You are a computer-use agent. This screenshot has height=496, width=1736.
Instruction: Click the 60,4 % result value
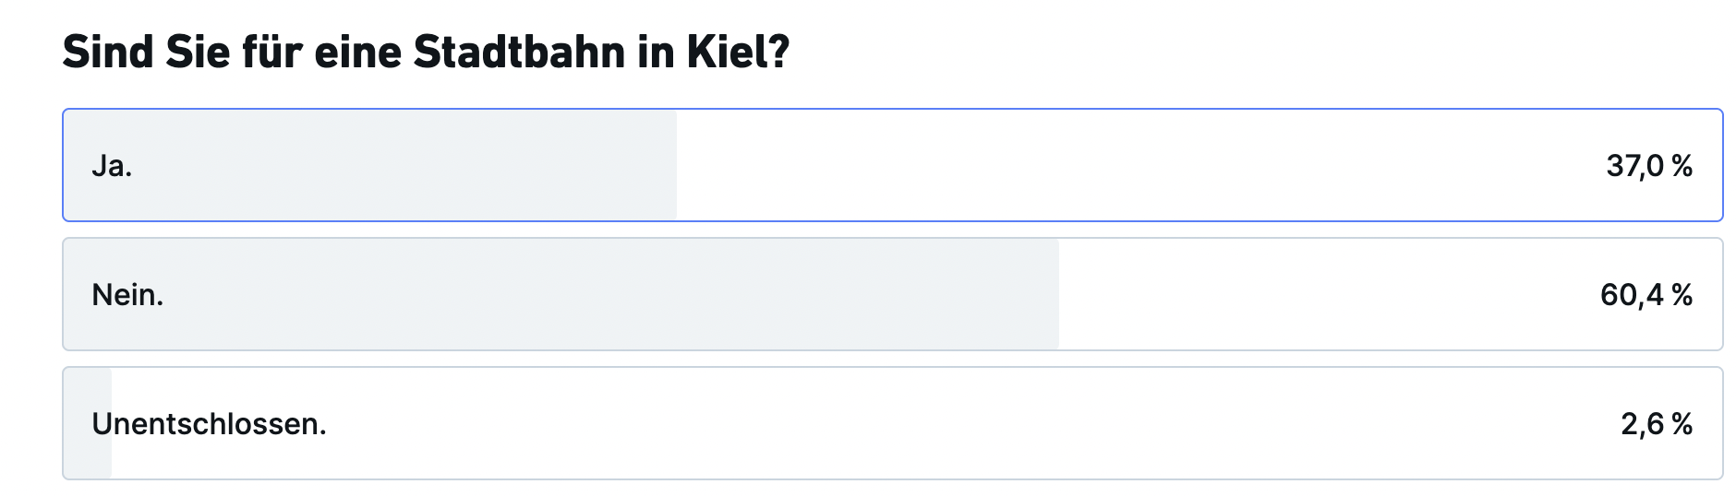(1646, 295)
